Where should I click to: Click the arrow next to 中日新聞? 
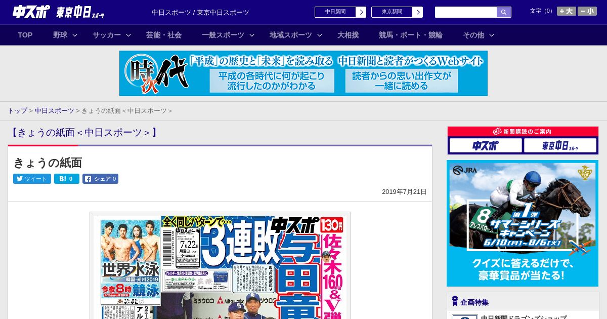[361, 12]
